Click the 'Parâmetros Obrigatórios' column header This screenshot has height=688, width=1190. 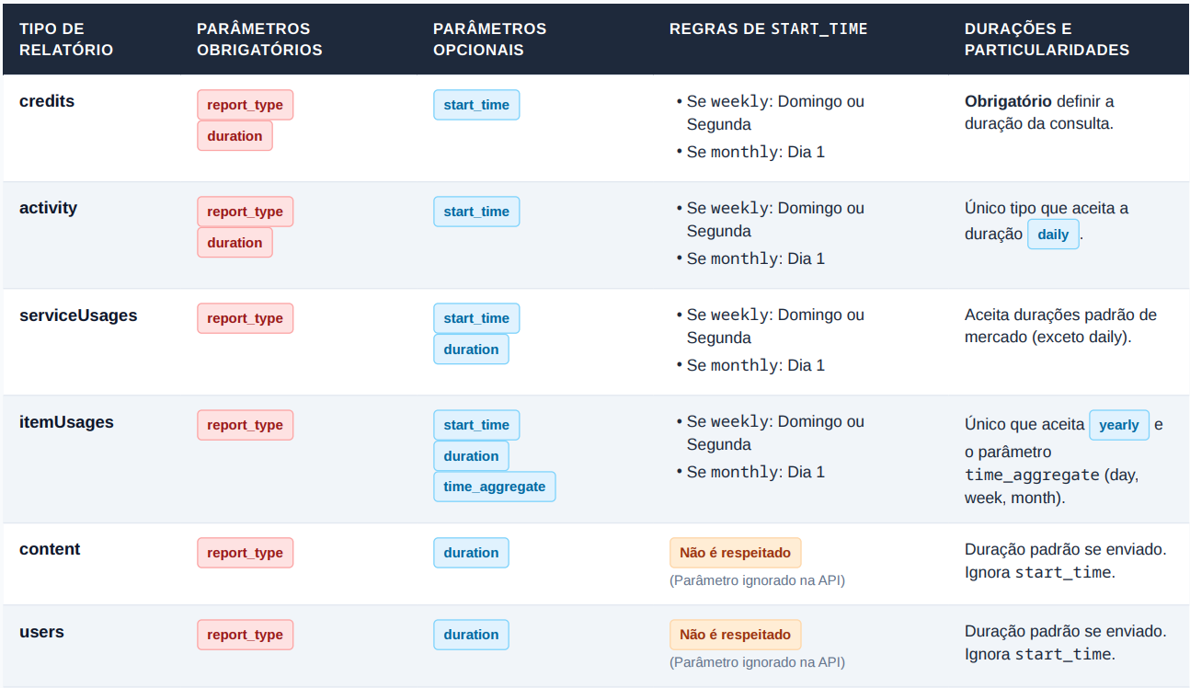tap(259, 40)
